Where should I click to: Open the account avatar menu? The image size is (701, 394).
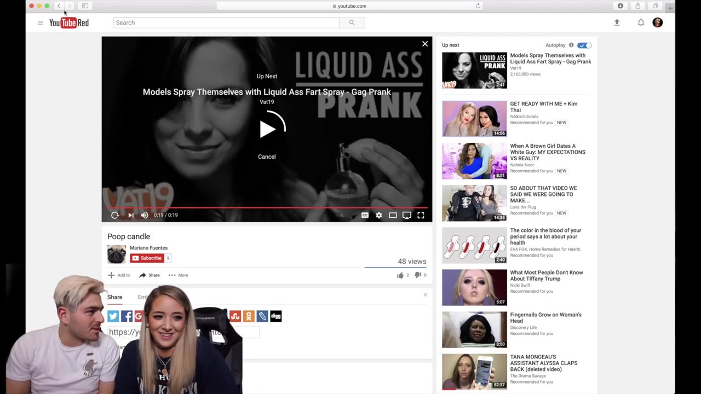tap(658, 22)
